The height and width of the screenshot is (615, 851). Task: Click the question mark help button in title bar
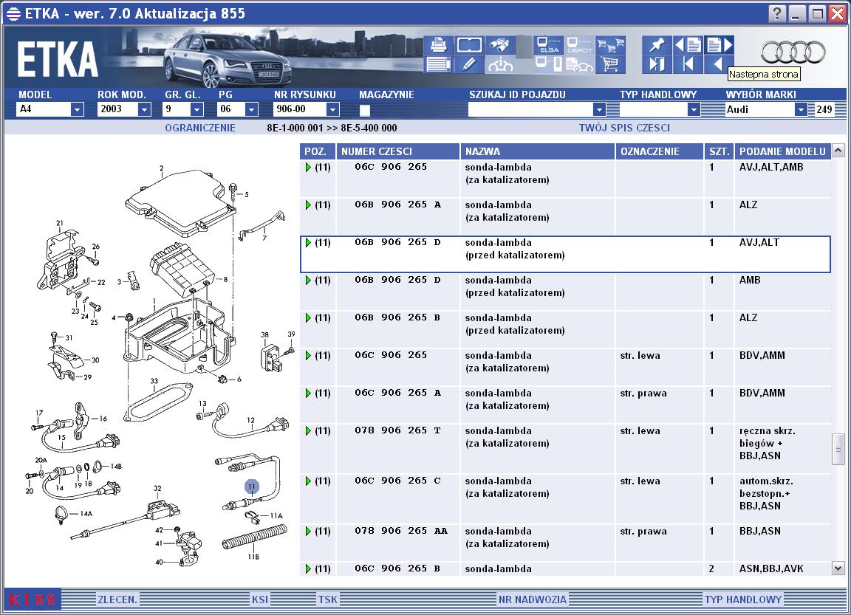point(777,13)
